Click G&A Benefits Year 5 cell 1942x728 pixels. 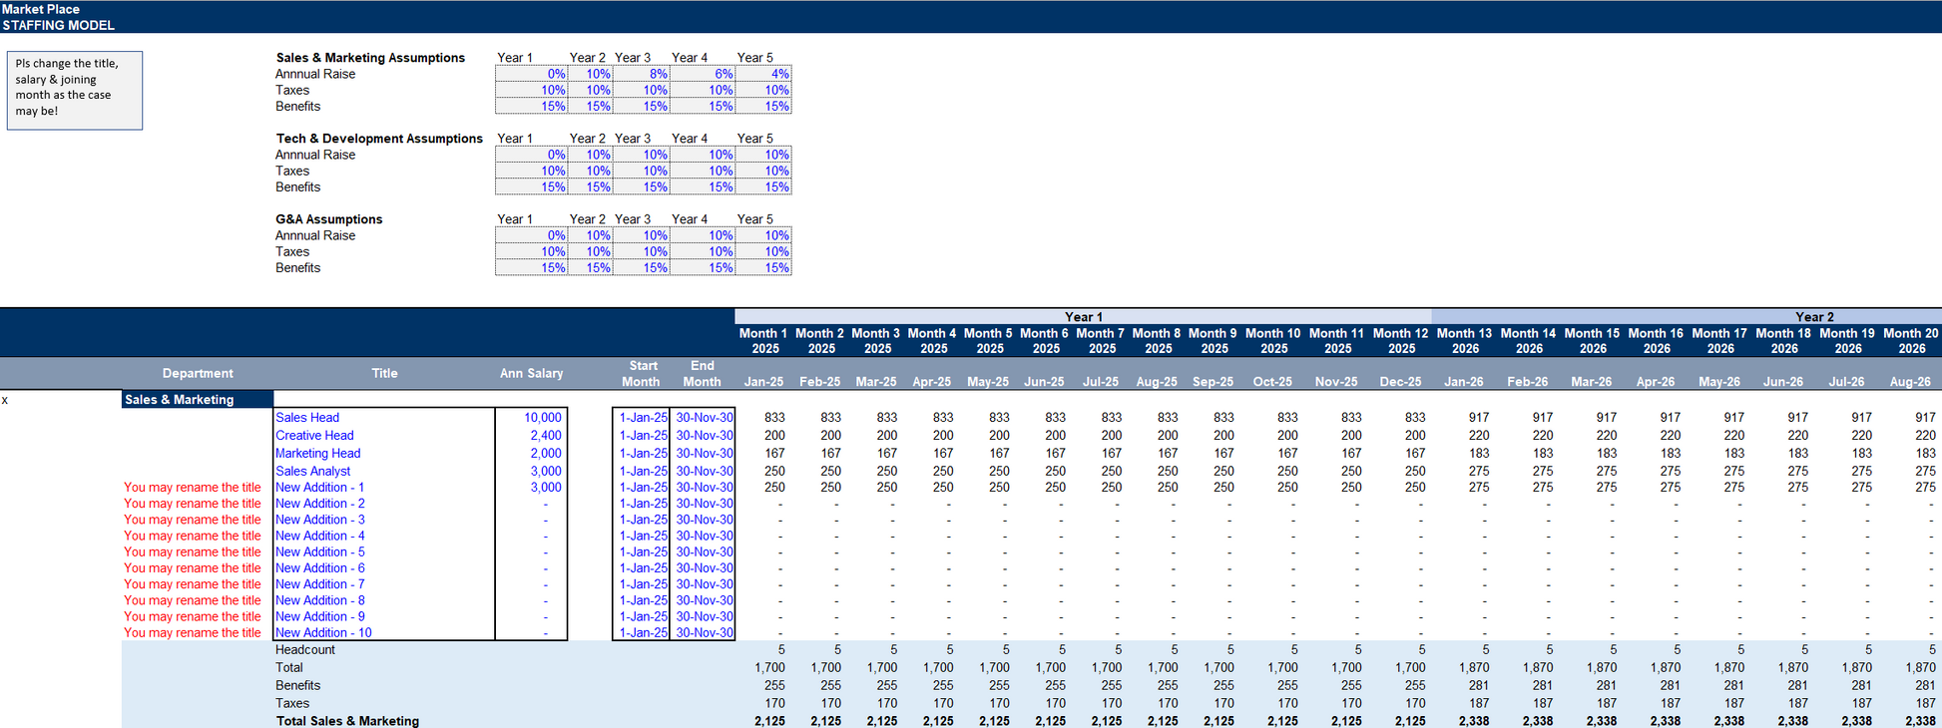tap(763, 267)
